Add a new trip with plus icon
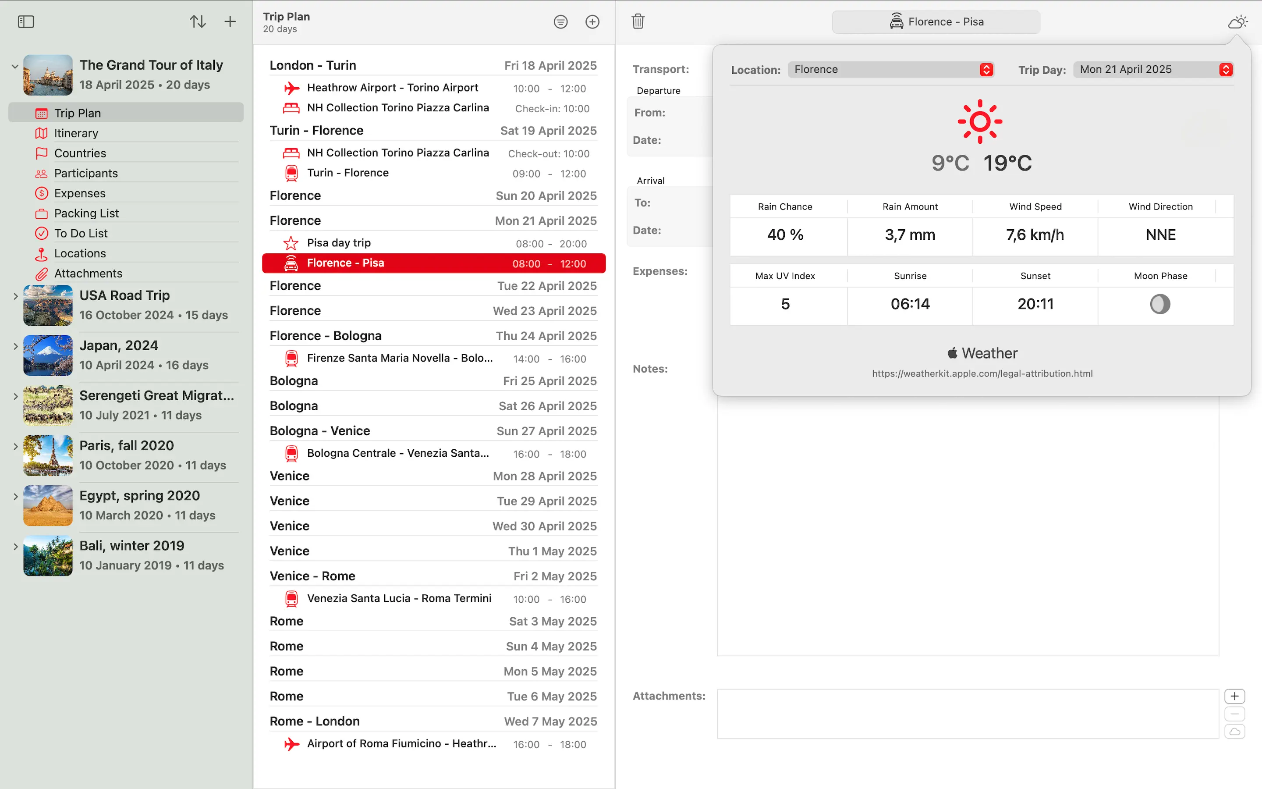The height and width of the screenshot is (789, 1262). (230, 21)
